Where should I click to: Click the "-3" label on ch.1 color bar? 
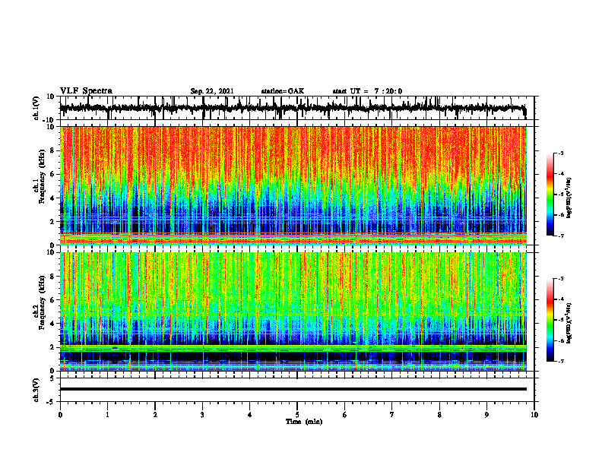click(561, 153)
